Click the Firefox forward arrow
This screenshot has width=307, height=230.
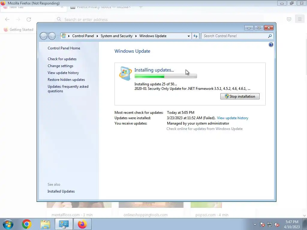coord(18,19)
